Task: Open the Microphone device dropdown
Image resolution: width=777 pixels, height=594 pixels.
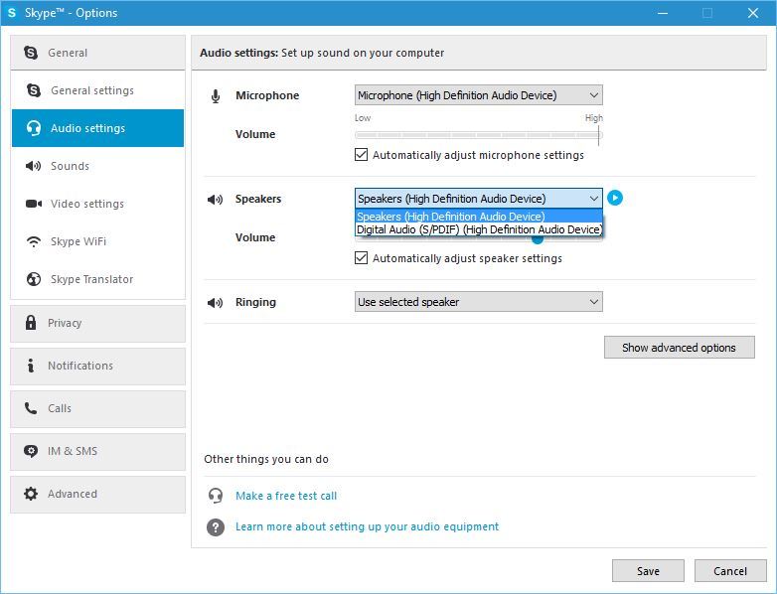Action: point(478,95)
